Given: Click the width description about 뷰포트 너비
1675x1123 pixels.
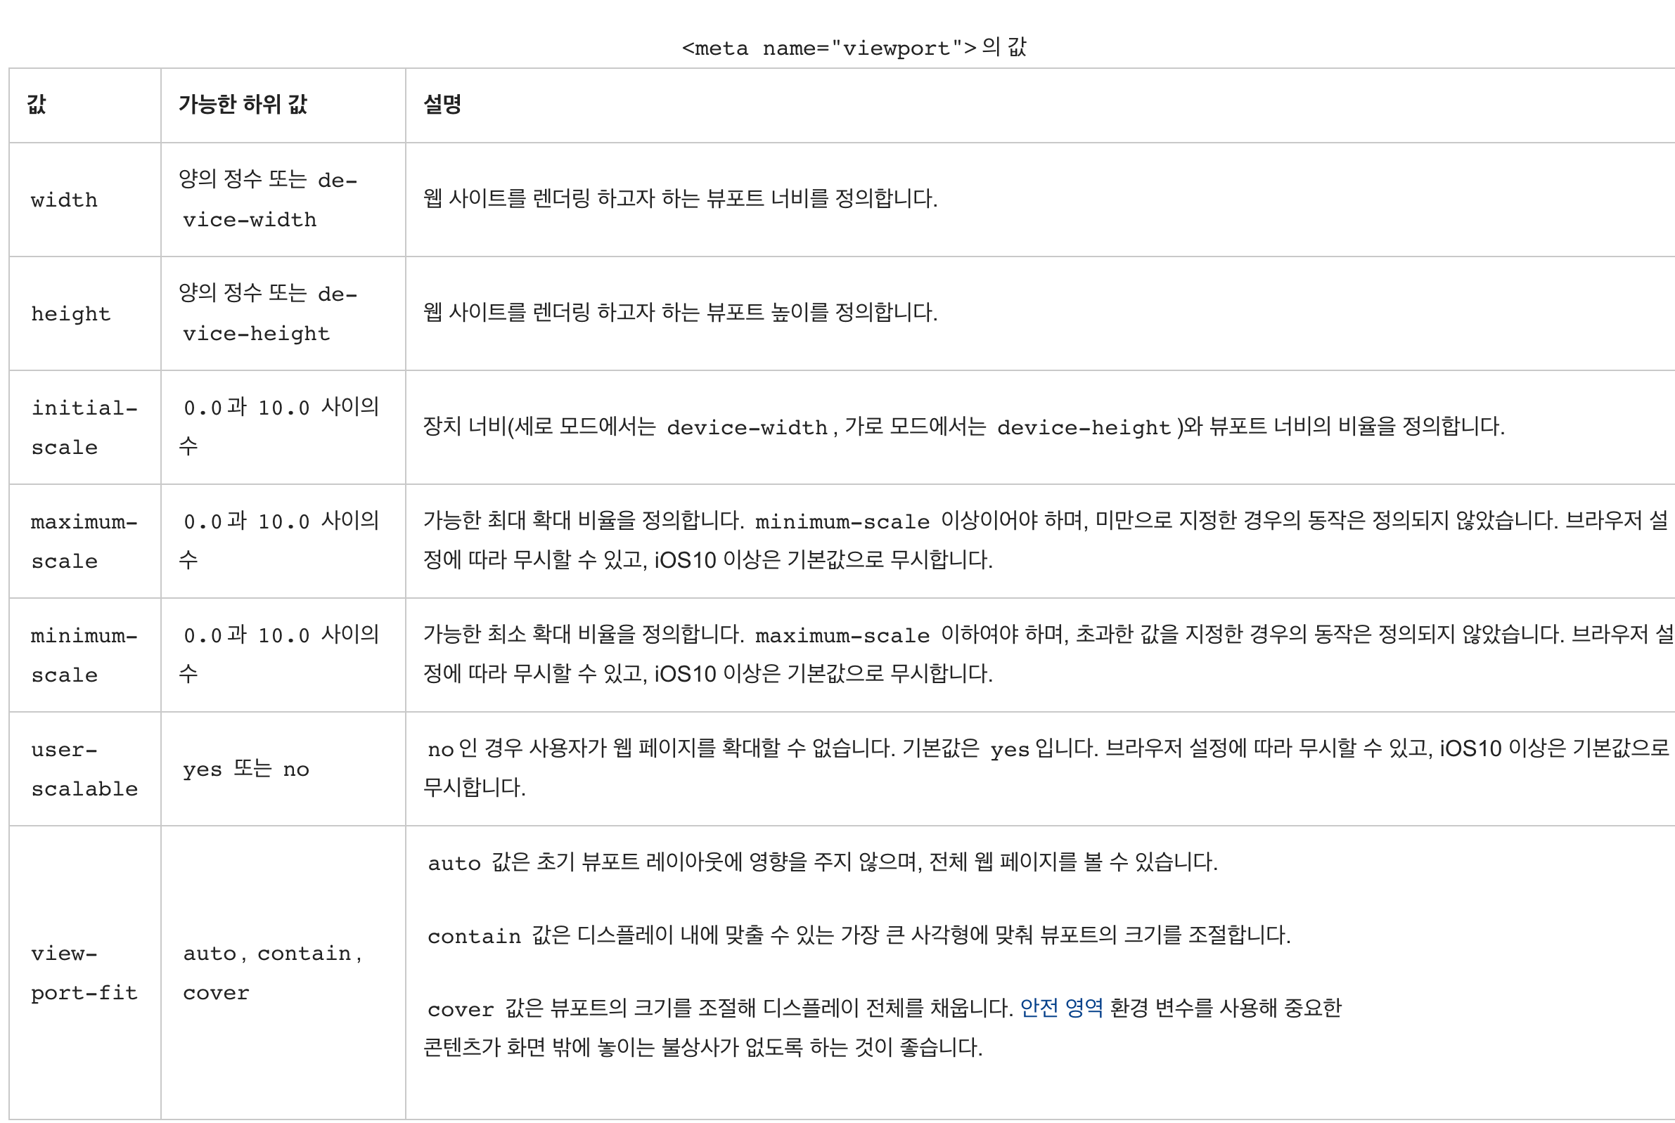Looking at the screenshot, I should (680, 198).
